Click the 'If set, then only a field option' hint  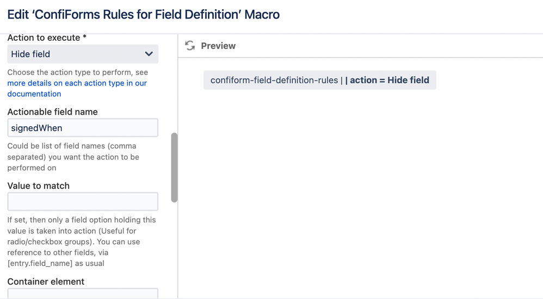[82, 241]
